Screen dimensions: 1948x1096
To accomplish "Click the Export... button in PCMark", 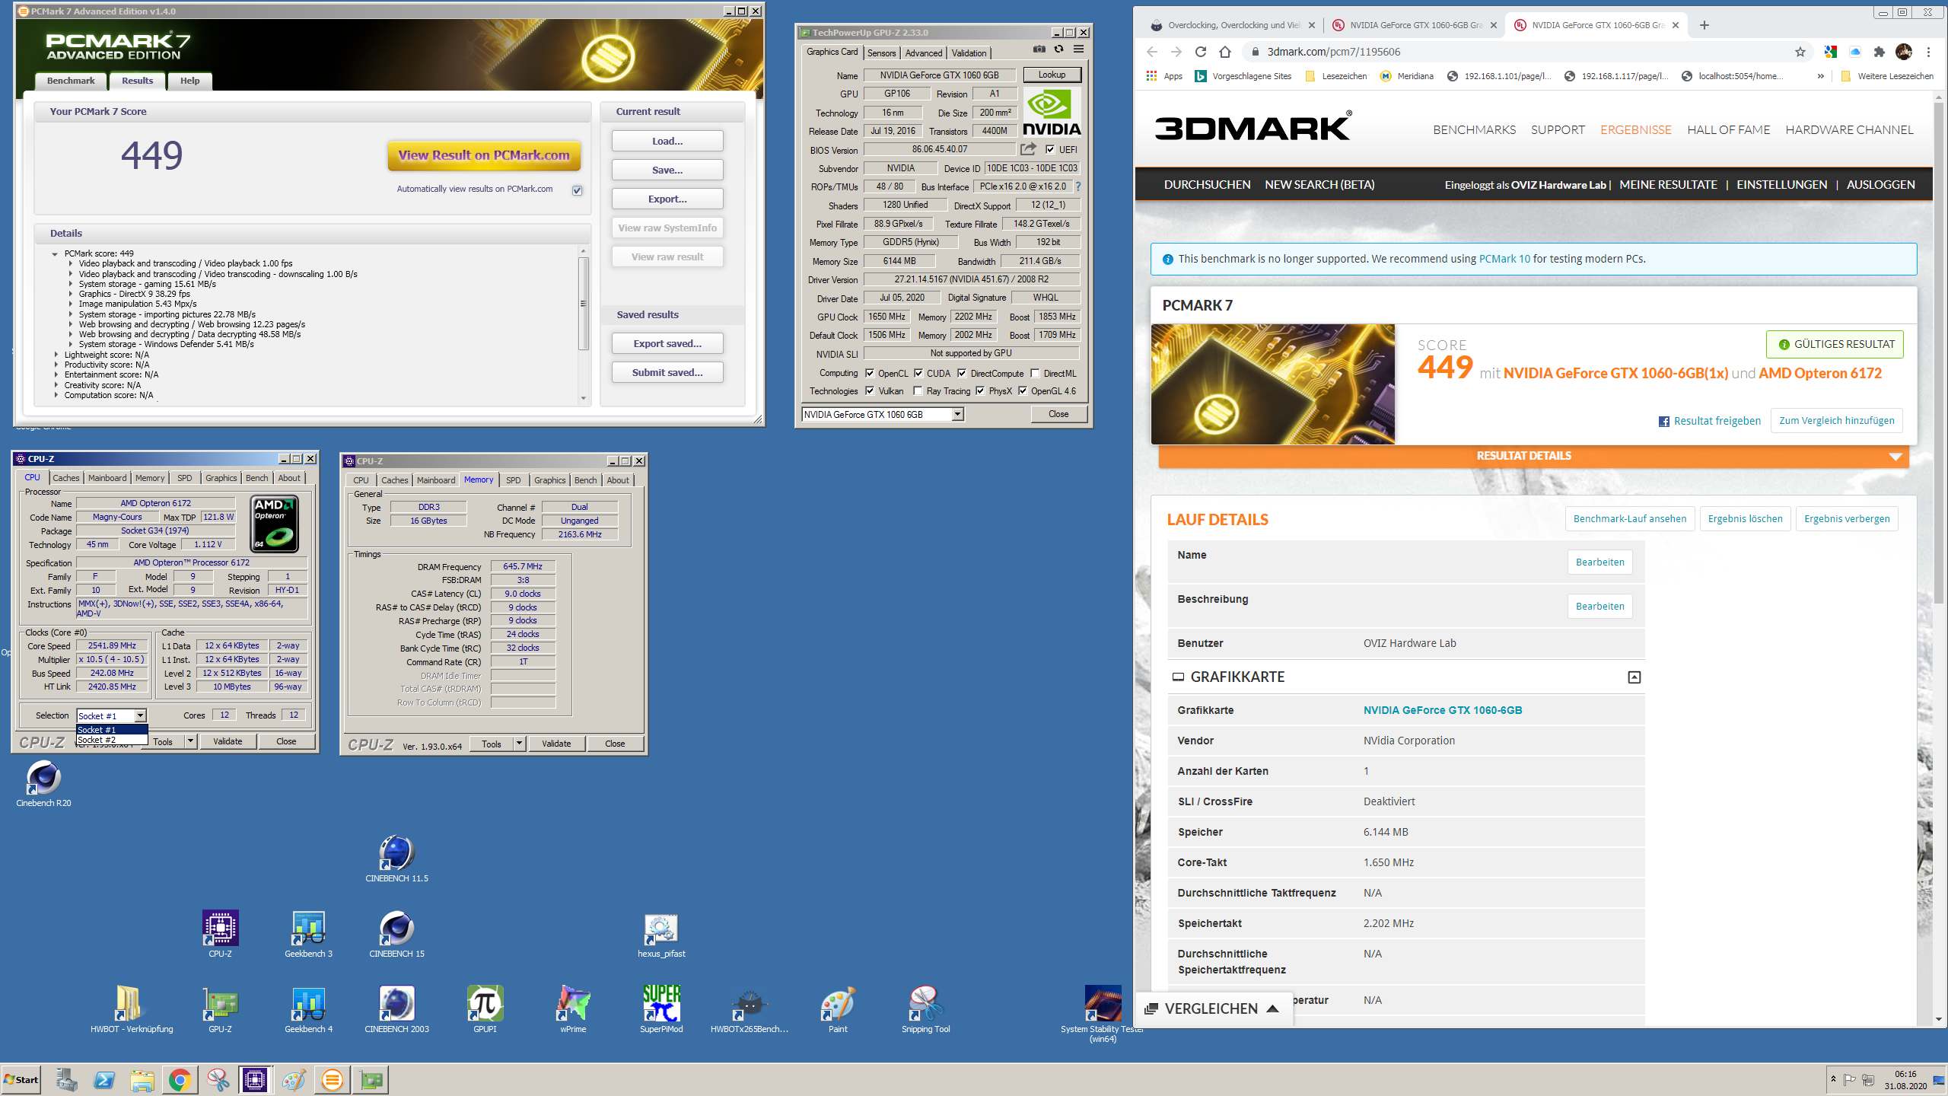I will pyautogui.click(x=667, y=199).
